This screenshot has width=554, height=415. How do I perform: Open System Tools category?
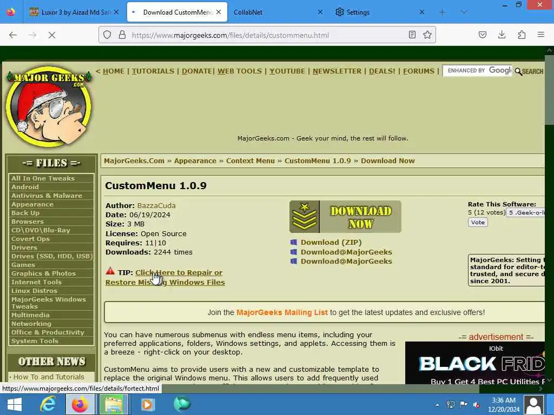click(x=35, y=341)
